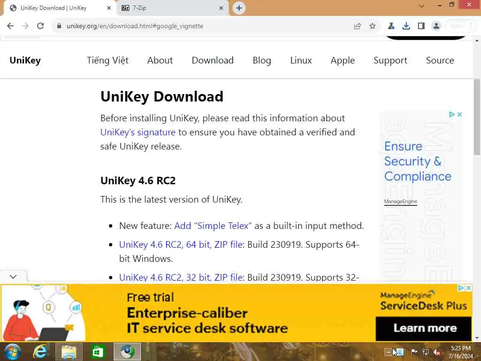Close the UniKey Download tab
481x361 pixels.
[109, 8]
